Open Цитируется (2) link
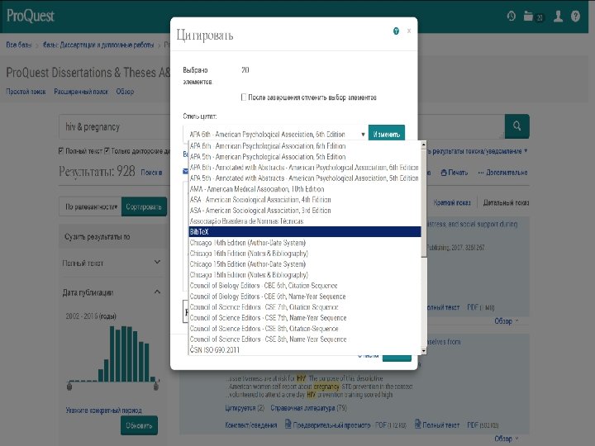Screen dimensions: 595x446 pos(245,408)
